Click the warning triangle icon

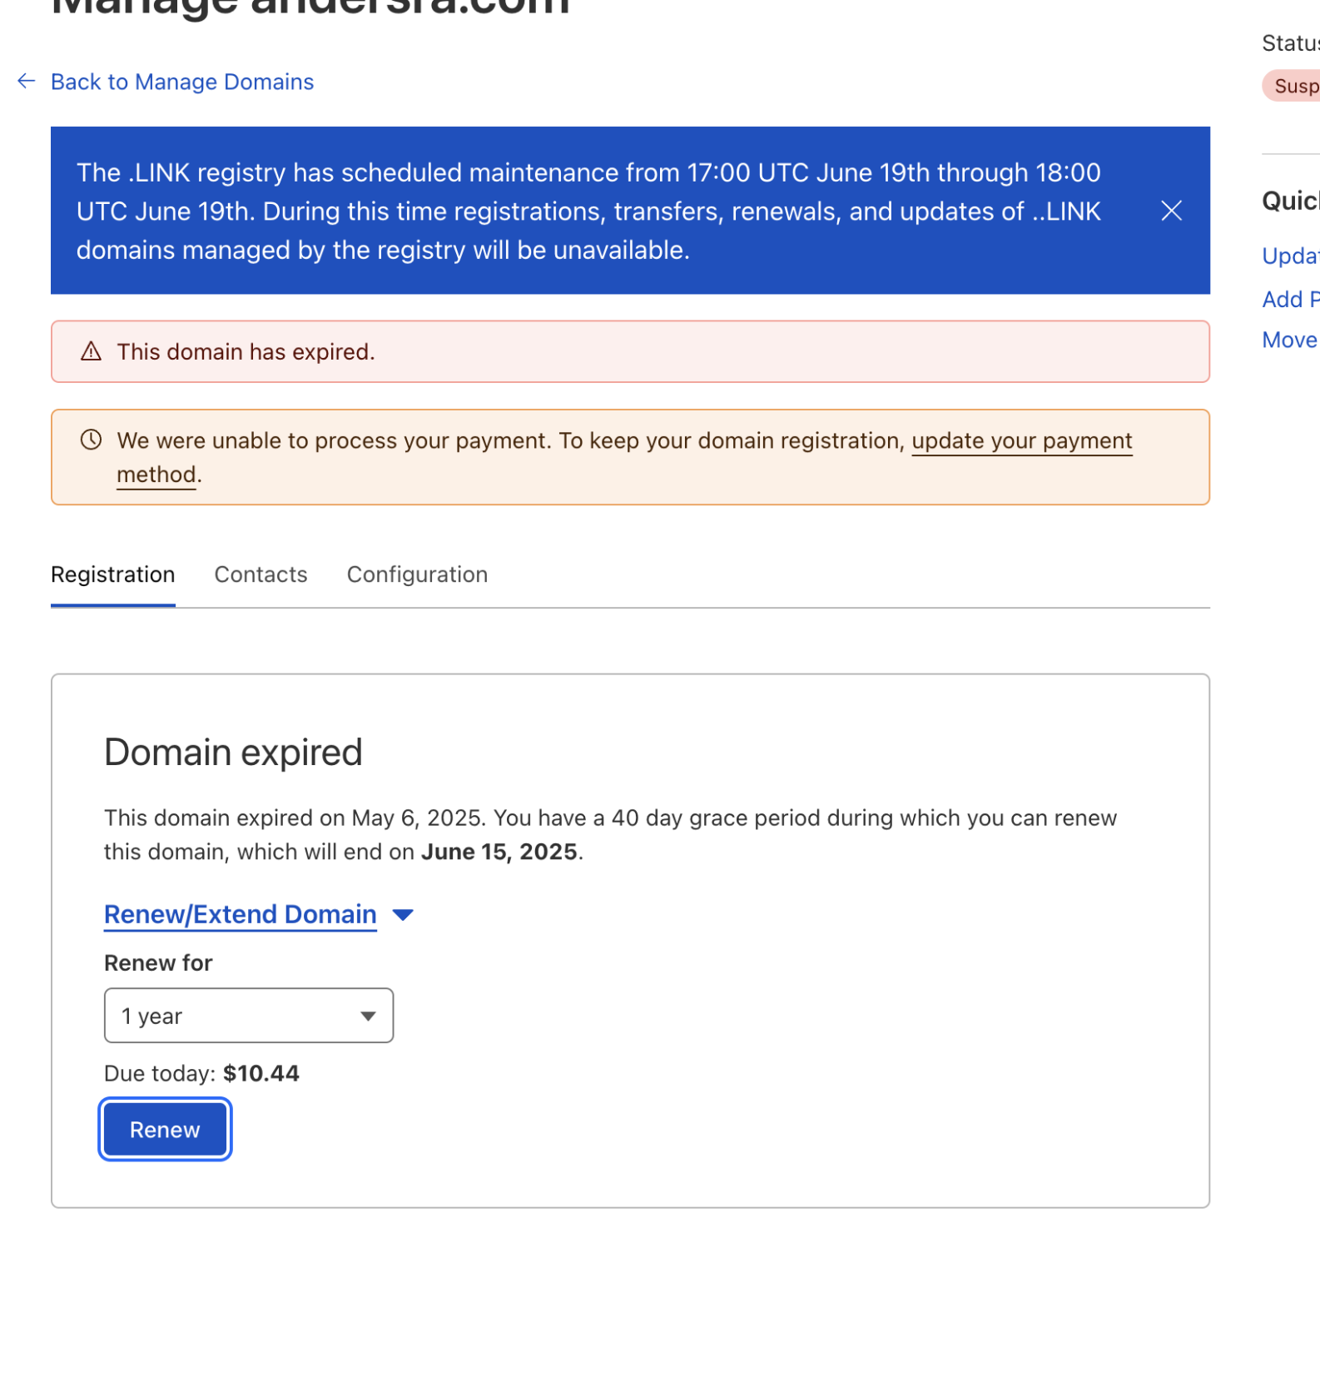91,352
